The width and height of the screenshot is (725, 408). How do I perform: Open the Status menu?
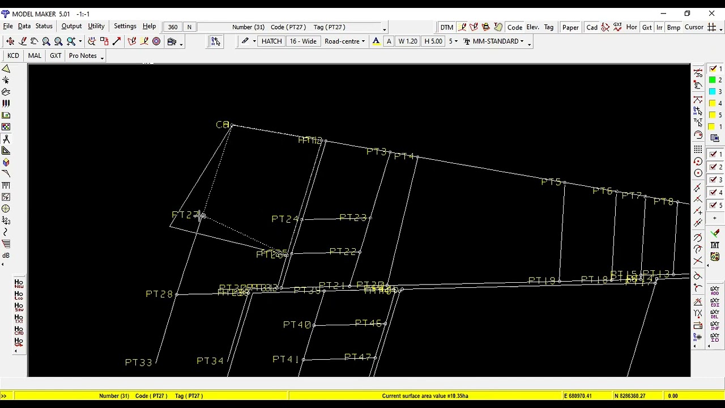[x=44, y=26]
